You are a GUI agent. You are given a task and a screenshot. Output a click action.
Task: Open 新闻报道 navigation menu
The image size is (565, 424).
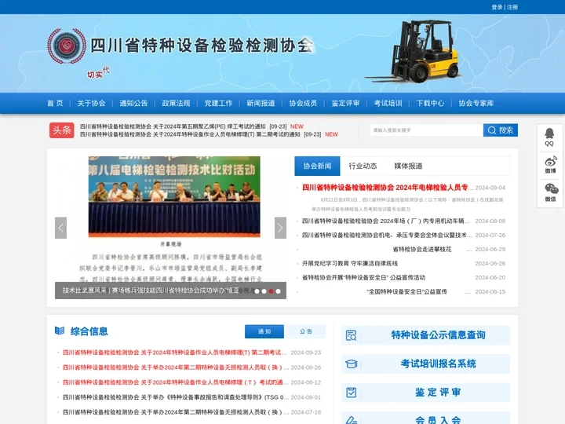tap(261, 103)
